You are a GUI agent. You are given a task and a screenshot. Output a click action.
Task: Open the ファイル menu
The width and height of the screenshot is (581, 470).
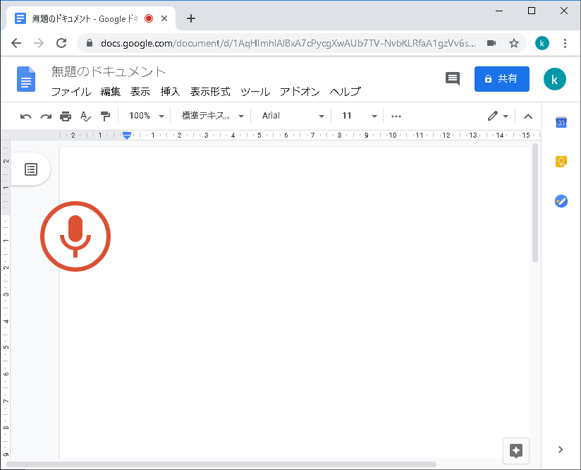tap(71, 92)
